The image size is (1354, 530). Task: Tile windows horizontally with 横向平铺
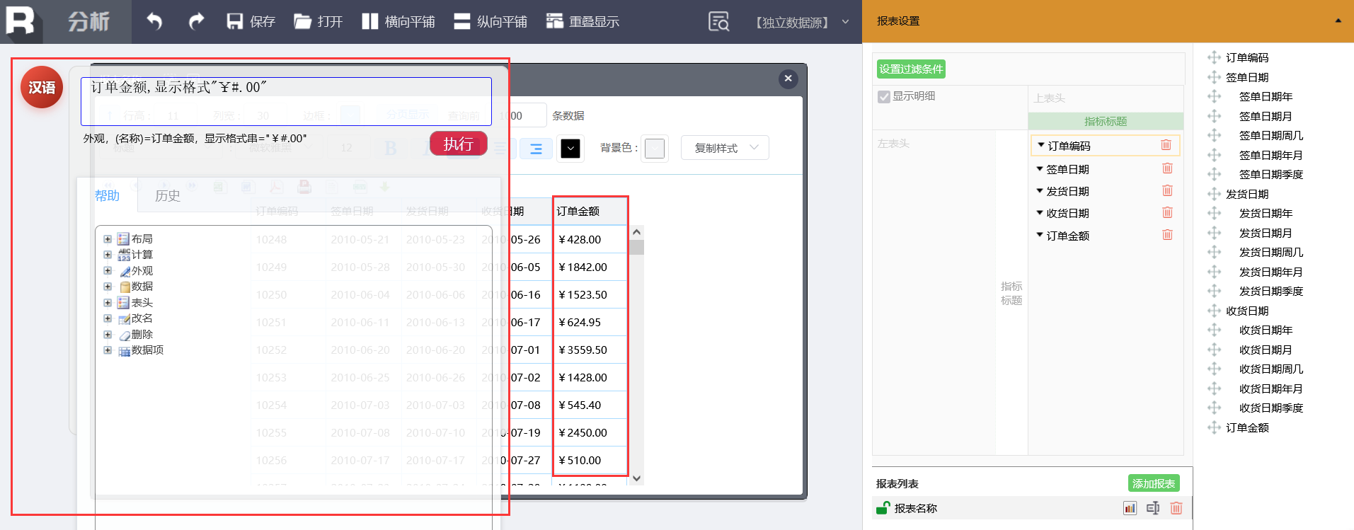click(398, 21)
